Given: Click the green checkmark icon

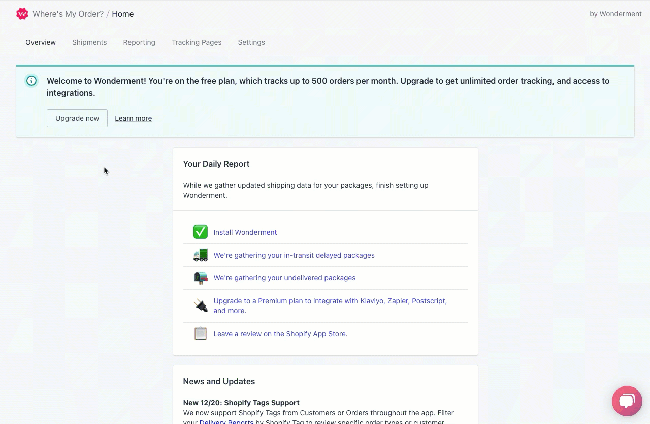Looking at the screenshot, I should pyautogui.click(x=201, y=232).
